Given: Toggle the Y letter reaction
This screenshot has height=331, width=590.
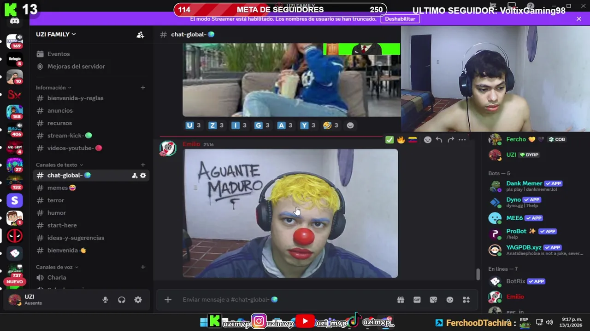Looking at the screenshot, I should (308, 125).
